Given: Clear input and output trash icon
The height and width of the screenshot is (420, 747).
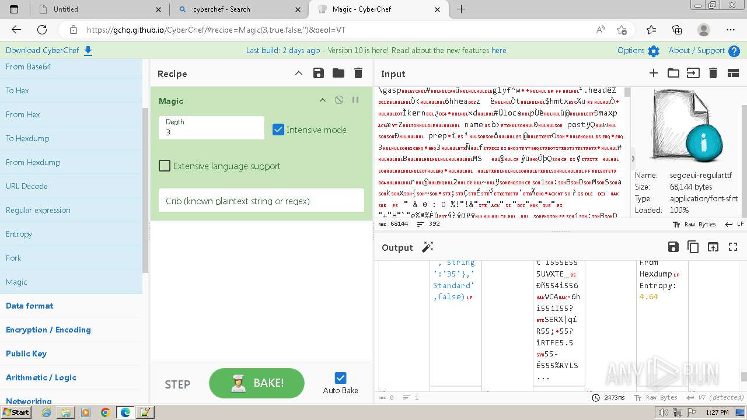Looking at the screenshot, I should [x=713, y=73].
